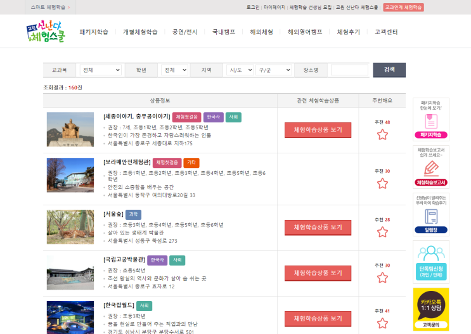Toggle recommend star for 보라매안전체험관
Viewport: 471px width, 334px height.
(x=382, y=183)
